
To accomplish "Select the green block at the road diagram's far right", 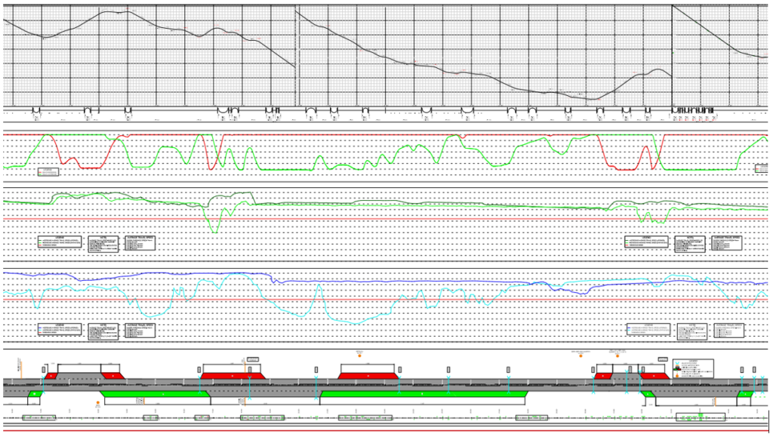I will [x=744, y=394].
